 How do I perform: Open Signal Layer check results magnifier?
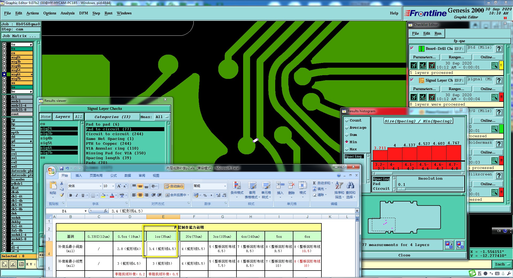(x=495, y=97)
